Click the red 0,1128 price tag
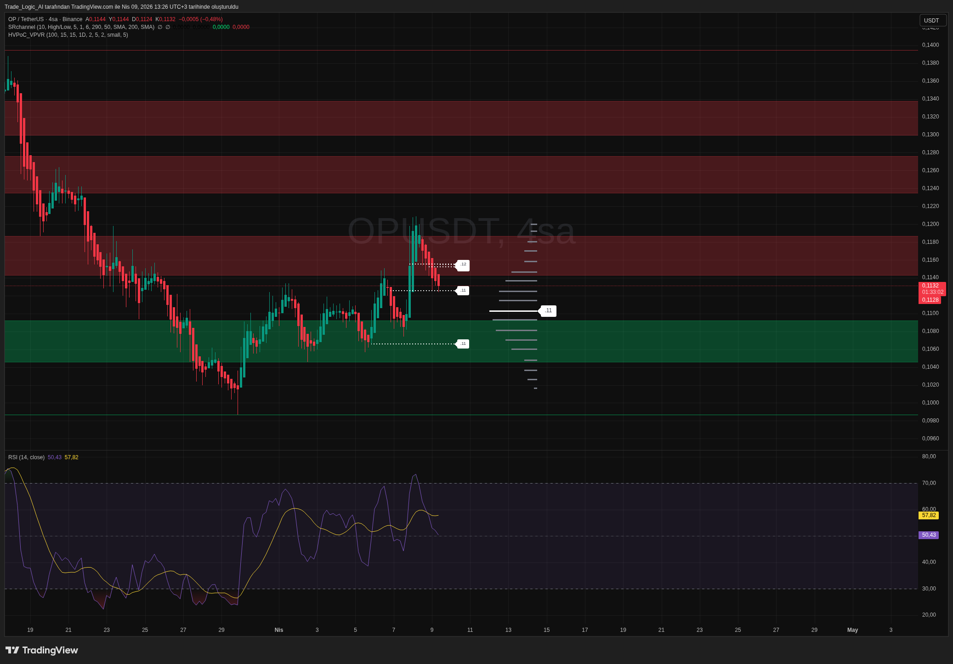953x664 pixels. [930, 300]
